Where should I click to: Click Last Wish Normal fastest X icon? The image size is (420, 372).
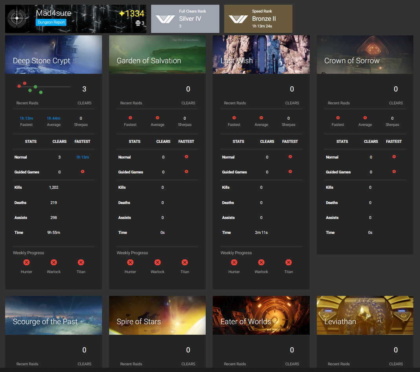pos(290,157)
